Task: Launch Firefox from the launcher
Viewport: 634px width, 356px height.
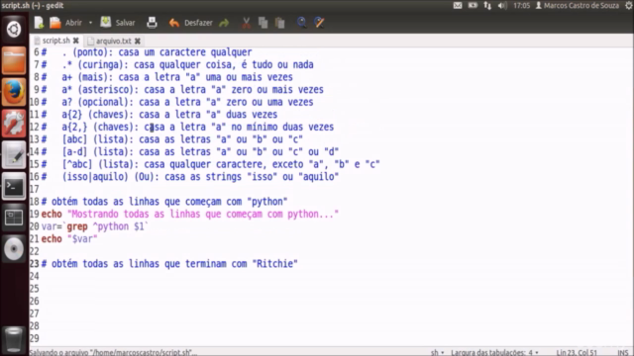Action: pyautogui.click(x=14, y=92)
